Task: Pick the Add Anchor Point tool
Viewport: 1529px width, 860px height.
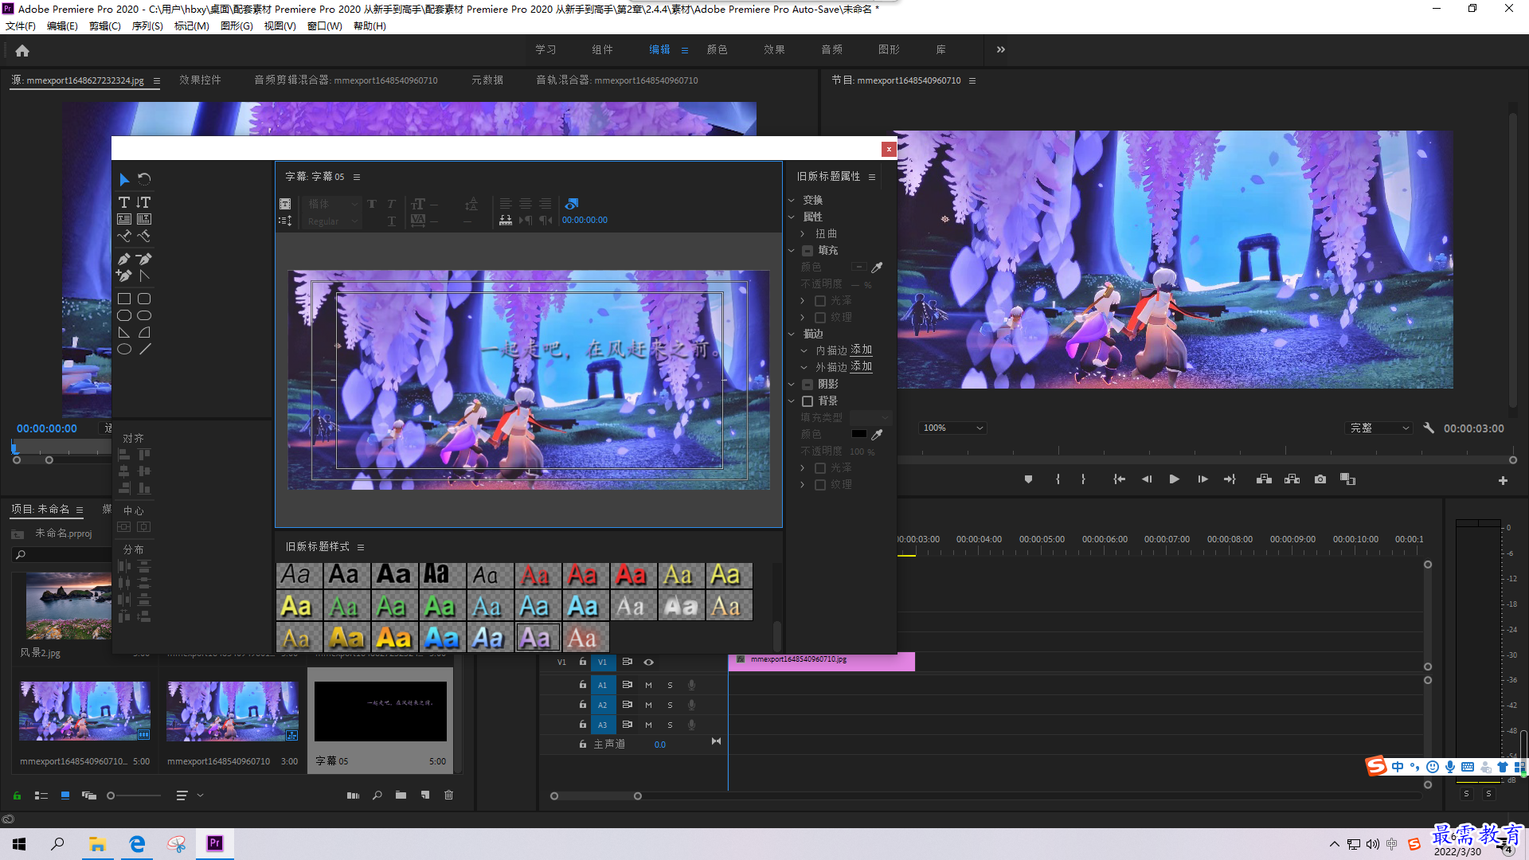Action: click(124, 276)
